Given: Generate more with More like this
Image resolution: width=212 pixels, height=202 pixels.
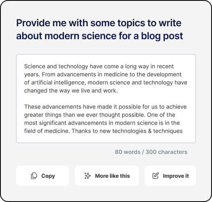Looking at the screenshot, I should pyautogui.click(x=107, y=176).
